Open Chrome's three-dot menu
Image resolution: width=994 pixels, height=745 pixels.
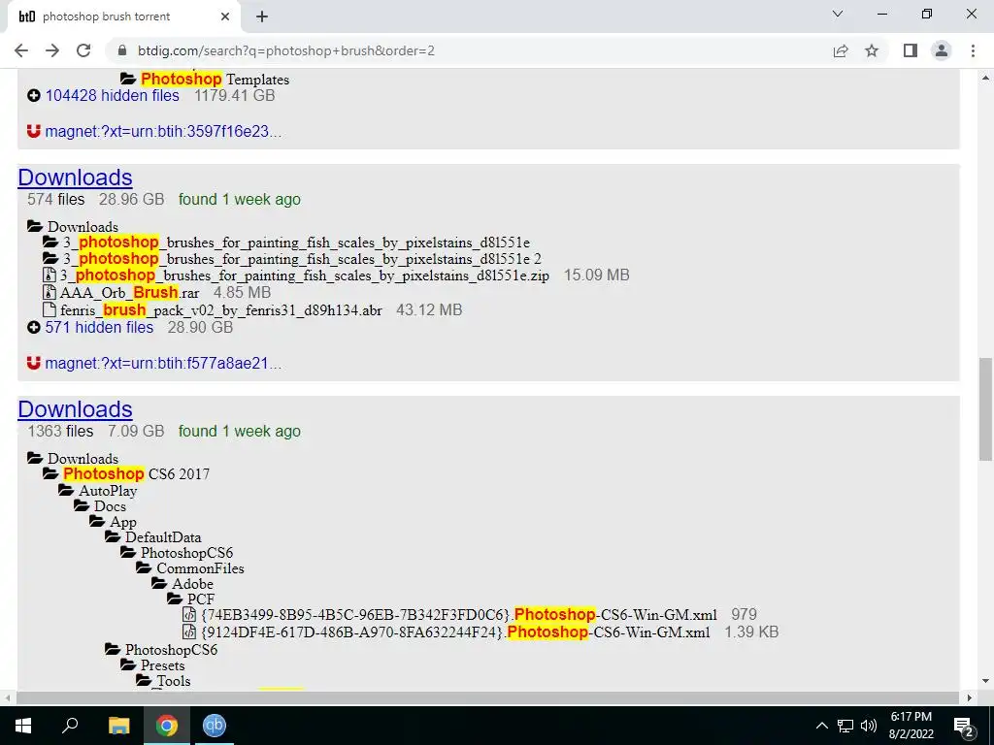coord(973,50)
